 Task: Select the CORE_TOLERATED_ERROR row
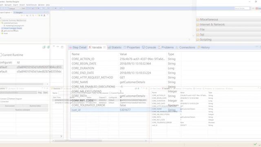coord(126,105)
